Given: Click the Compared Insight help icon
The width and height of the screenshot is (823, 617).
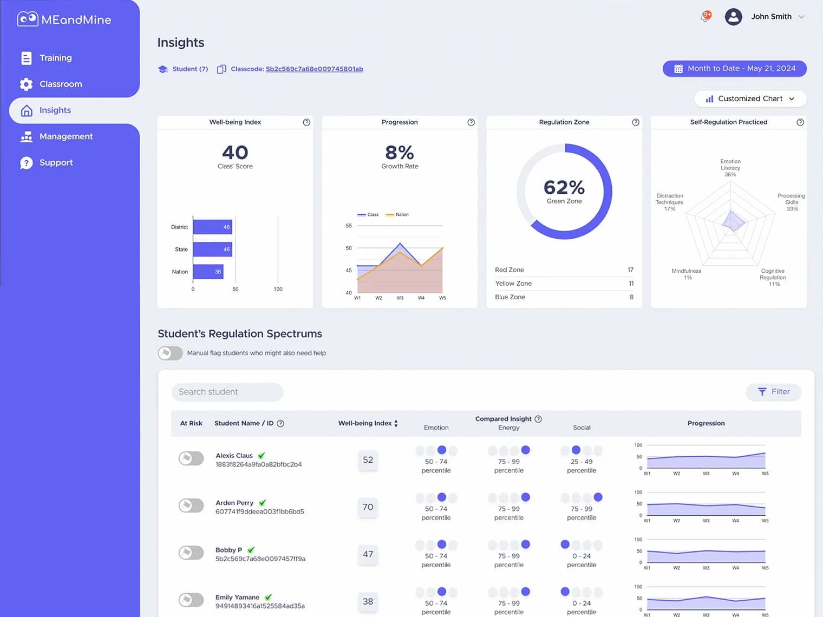Looking at the screenshot, I should pyautogui.click(x=538, y=419).
